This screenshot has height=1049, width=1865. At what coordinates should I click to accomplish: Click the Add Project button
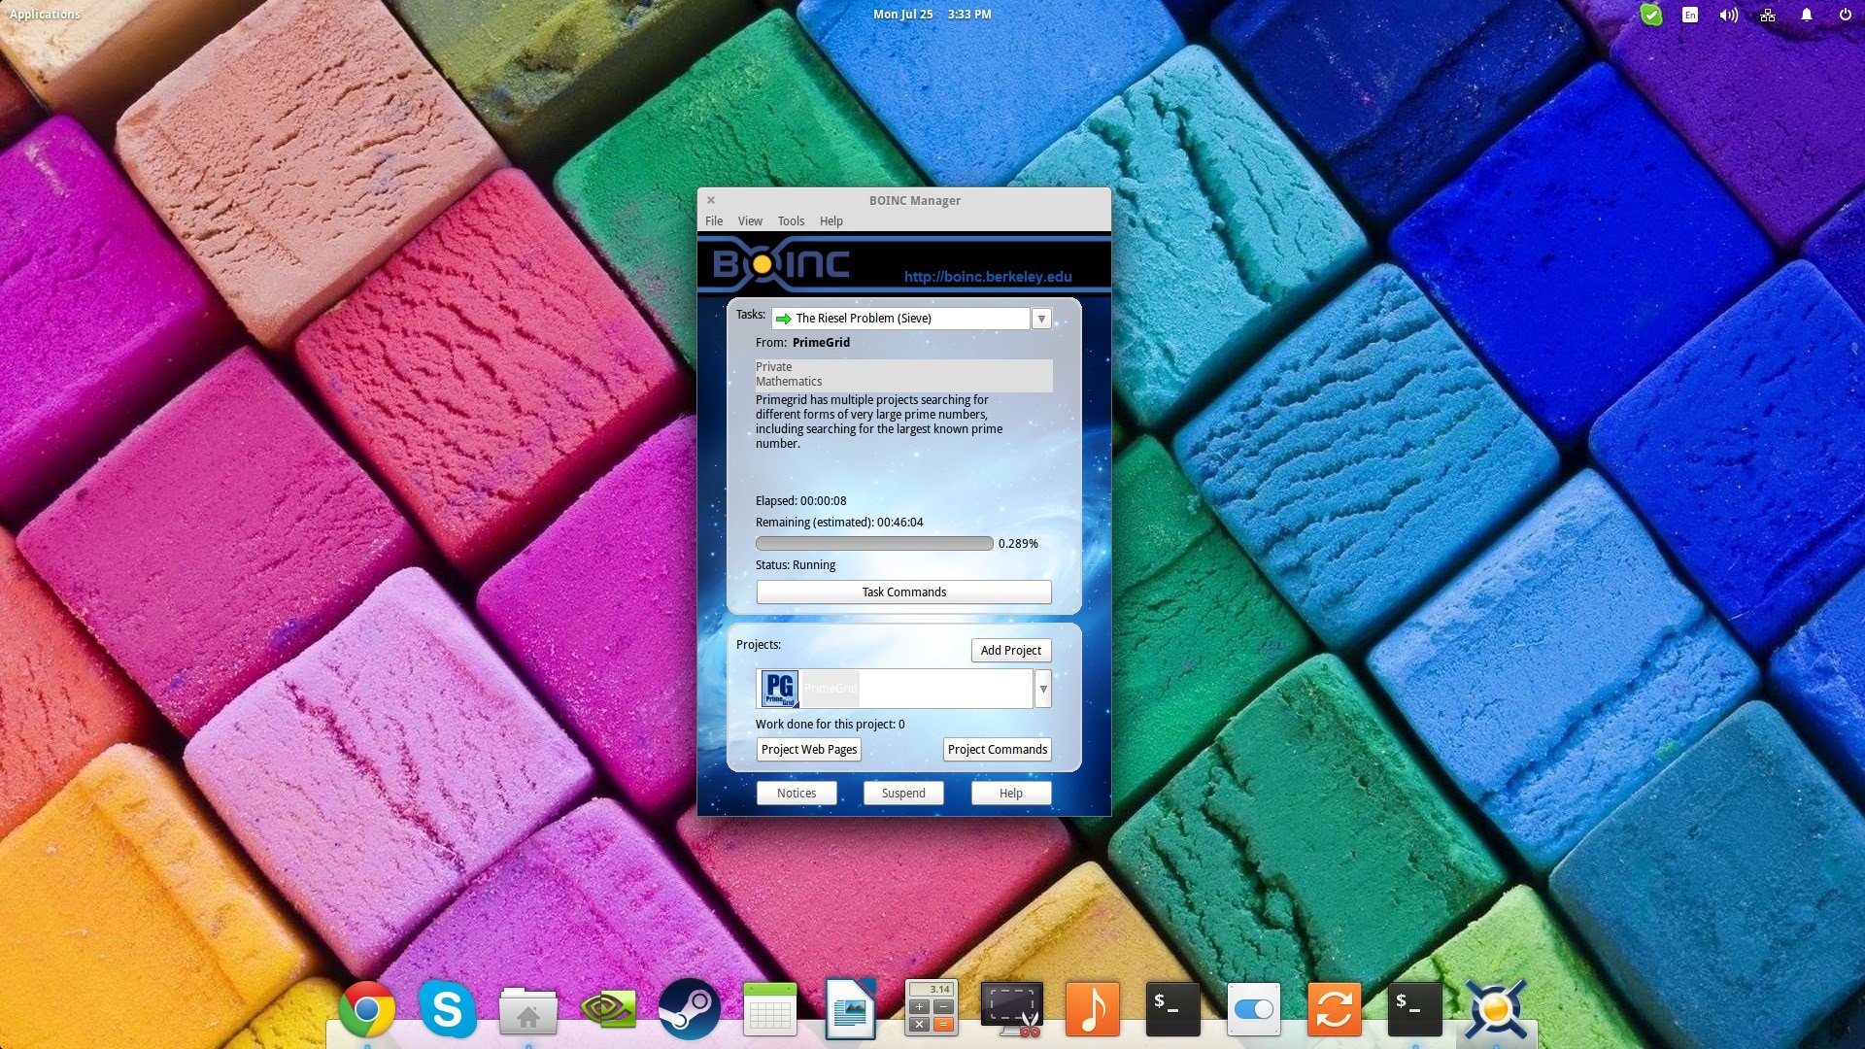tap(1010, 651)
